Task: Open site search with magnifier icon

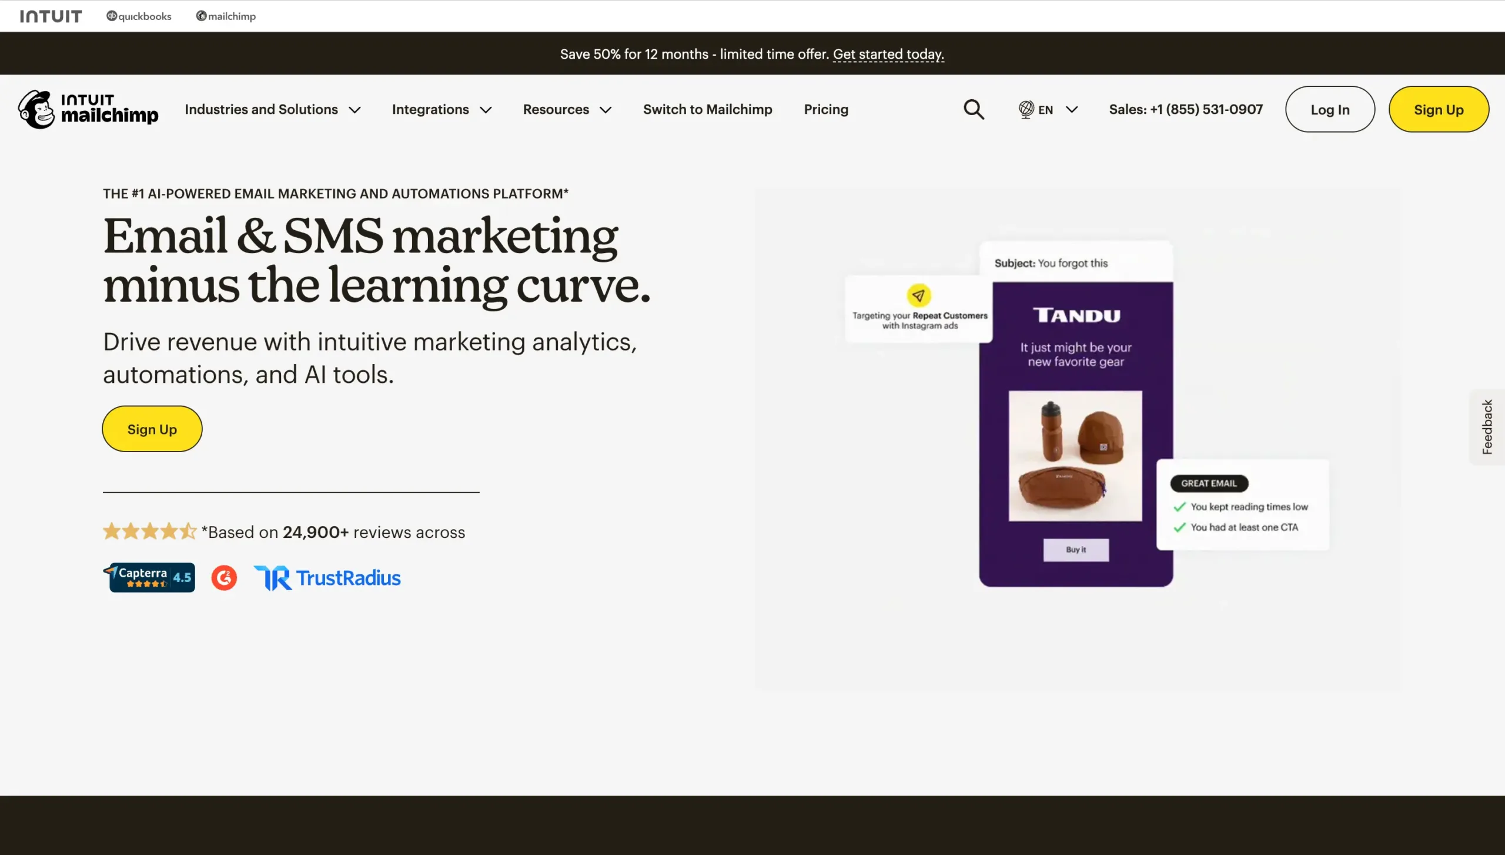Action: tap(974, 109)
